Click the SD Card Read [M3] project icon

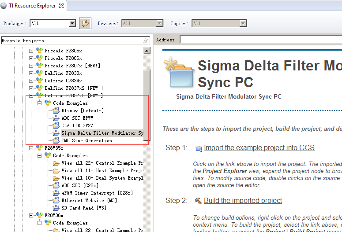pyautogui.click(x=56, y=208)
